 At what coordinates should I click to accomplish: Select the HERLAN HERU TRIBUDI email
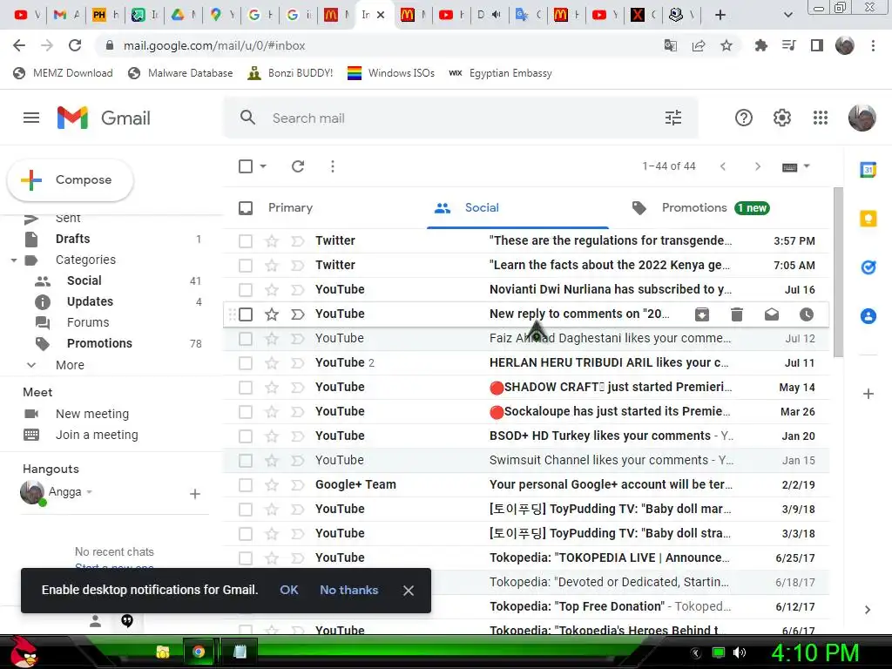[x=246, y=363]
